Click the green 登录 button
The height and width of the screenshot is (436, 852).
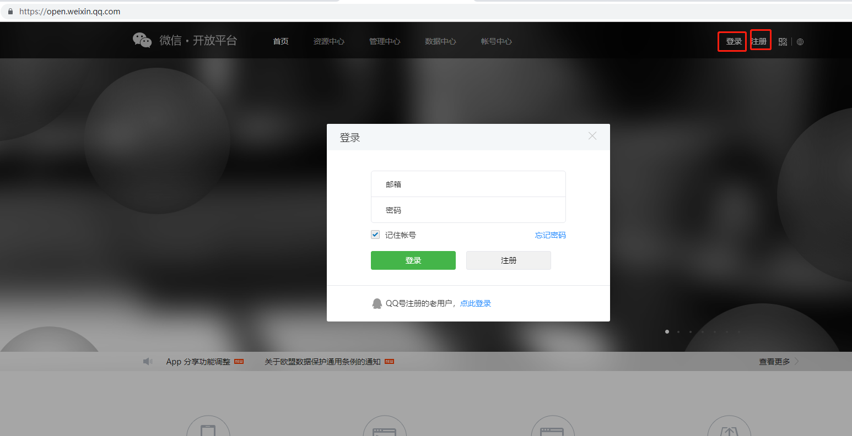click(413, 260)
